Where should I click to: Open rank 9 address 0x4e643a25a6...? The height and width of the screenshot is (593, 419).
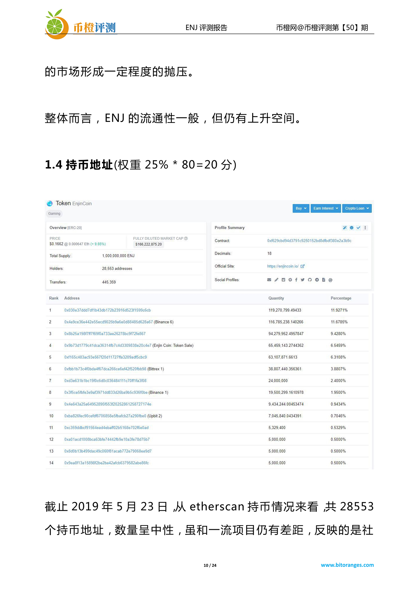tap(108, 404)
